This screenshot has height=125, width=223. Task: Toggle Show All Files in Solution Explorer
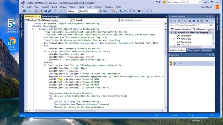click(202, 21)
